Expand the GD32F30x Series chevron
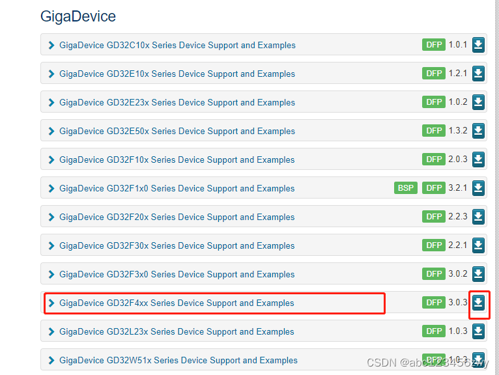This screenshot has width=499, height=375. 51,245
